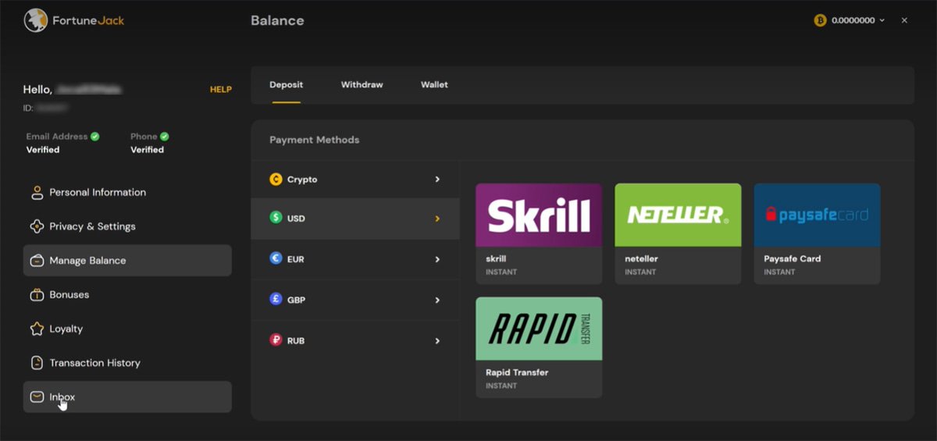The image size is (937, 441).
Task: Click the Phone verified checkmark
Action: click(x=165, y=136)
